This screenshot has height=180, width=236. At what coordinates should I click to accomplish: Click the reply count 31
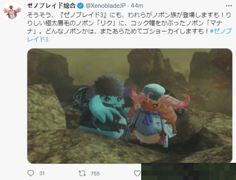tap(42, 174)
